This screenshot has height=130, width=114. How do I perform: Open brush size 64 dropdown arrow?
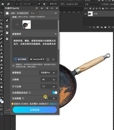coord(34,4)
